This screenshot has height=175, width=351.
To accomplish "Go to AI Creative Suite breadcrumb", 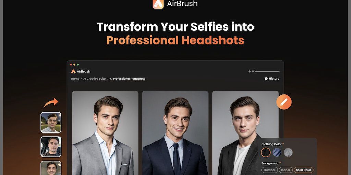I will (x=95, y=79).
